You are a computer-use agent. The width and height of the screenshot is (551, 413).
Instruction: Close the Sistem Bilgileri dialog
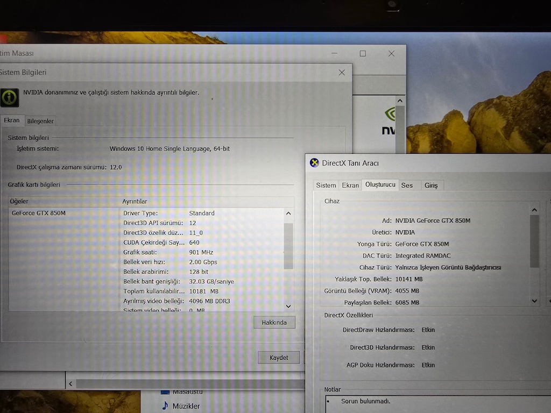(342, 73)
